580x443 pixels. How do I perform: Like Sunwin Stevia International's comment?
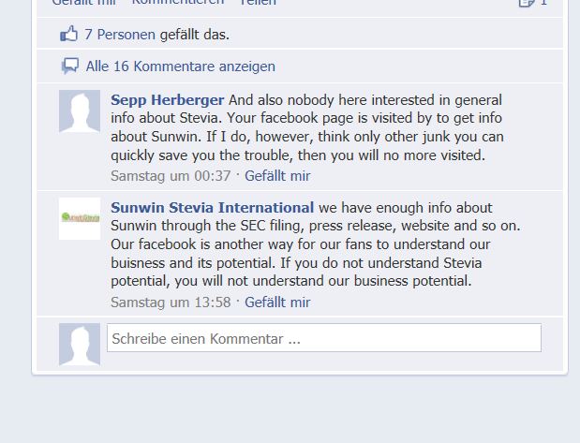277,303
